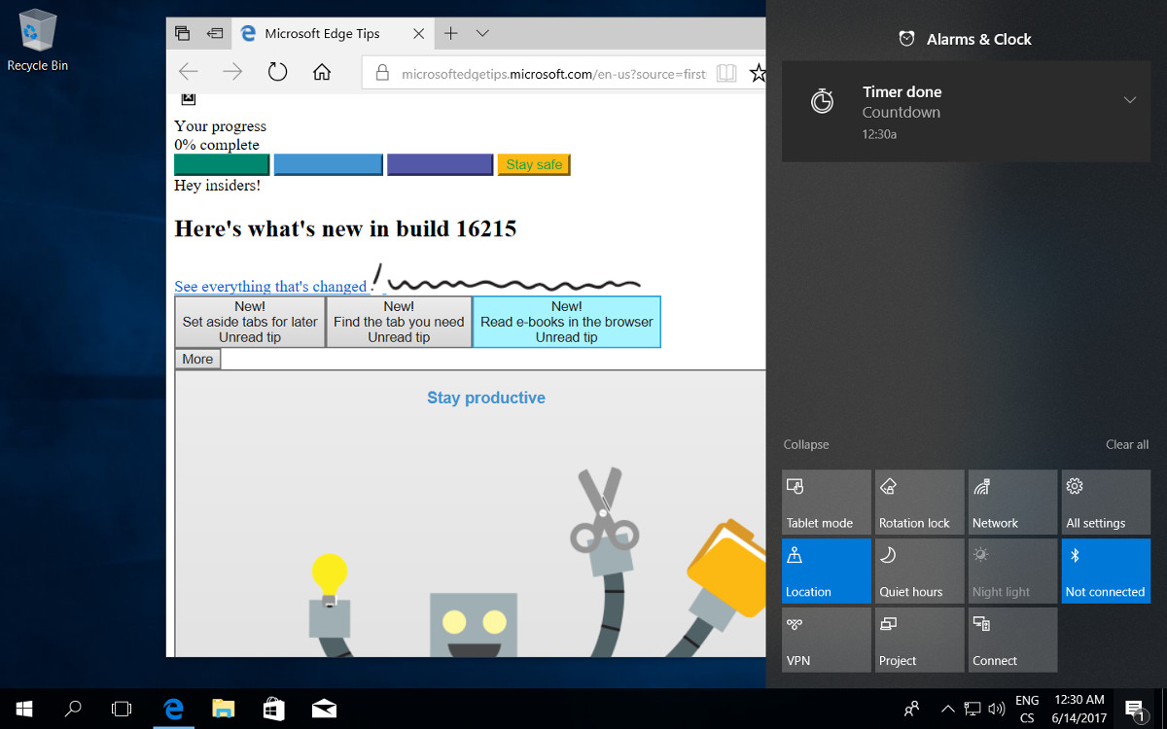Select the Microsoft Edge Tips tab
Viewport: 1167px width, 729px height.
point(332,33)
